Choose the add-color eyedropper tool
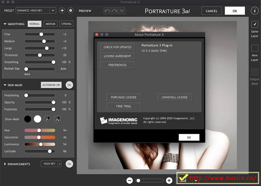The height and width of the screenshot is (186, 261). (58, 119)
